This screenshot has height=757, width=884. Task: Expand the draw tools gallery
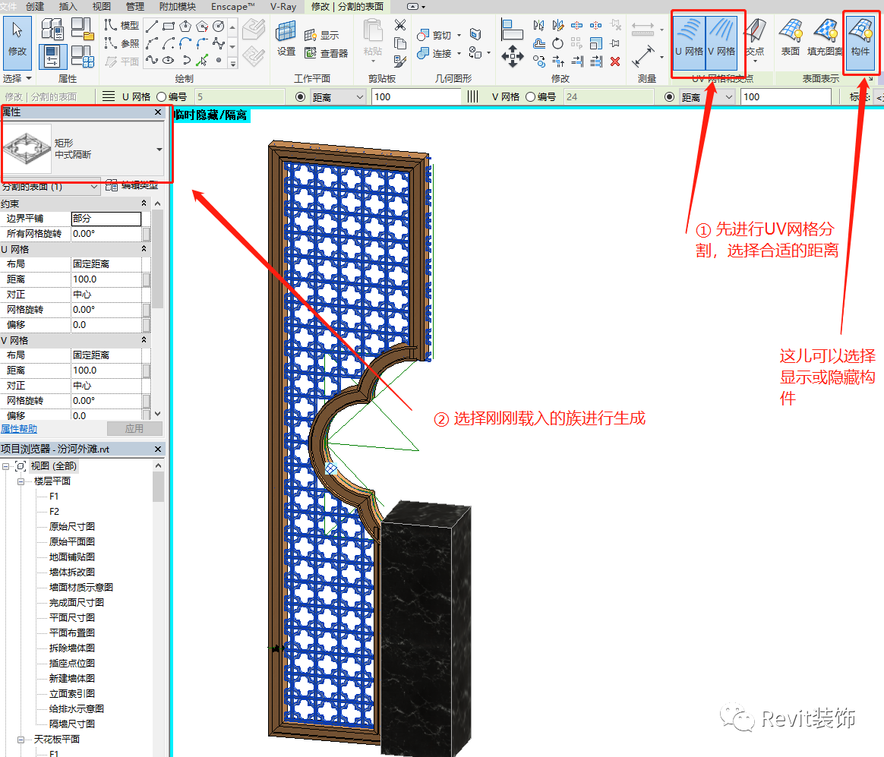pyautogui.click(x=233, y=65)
